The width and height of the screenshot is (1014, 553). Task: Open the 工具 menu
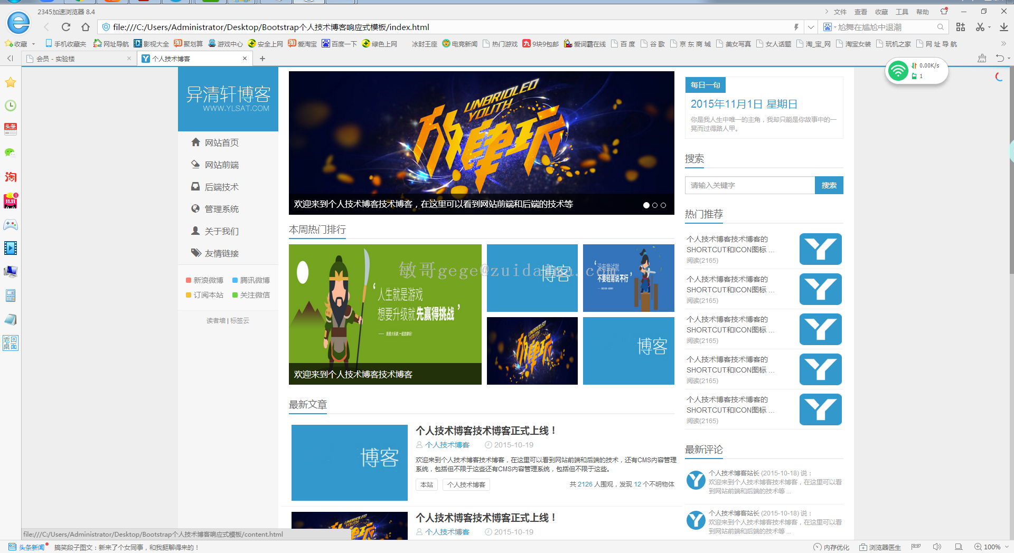pos(902,12)
